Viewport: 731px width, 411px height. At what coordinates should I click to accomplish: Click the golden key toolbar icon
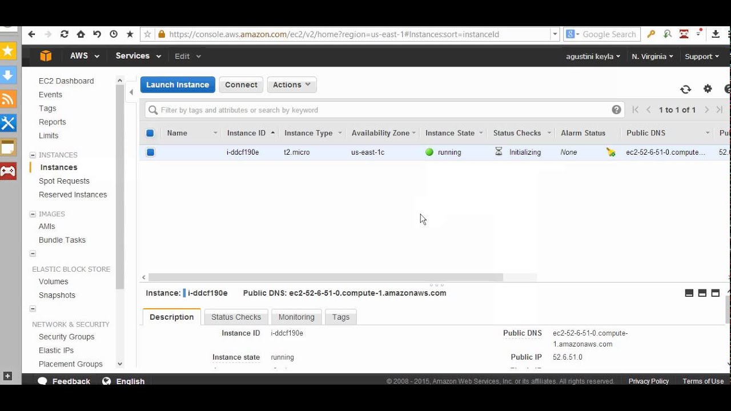coord(651,34)
